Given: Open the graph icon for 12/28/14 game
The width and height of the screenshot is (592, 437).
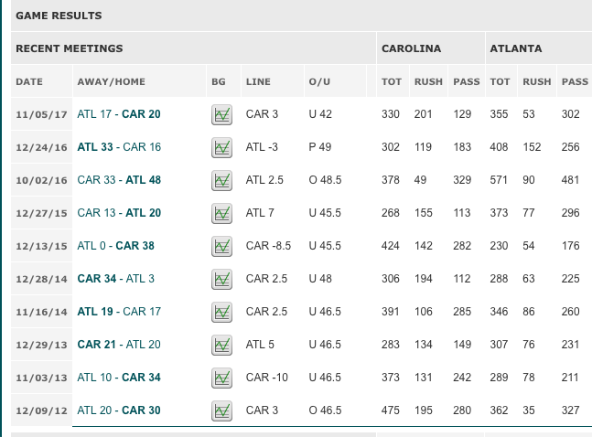Looking at the screenshot, I should (221, 279).
